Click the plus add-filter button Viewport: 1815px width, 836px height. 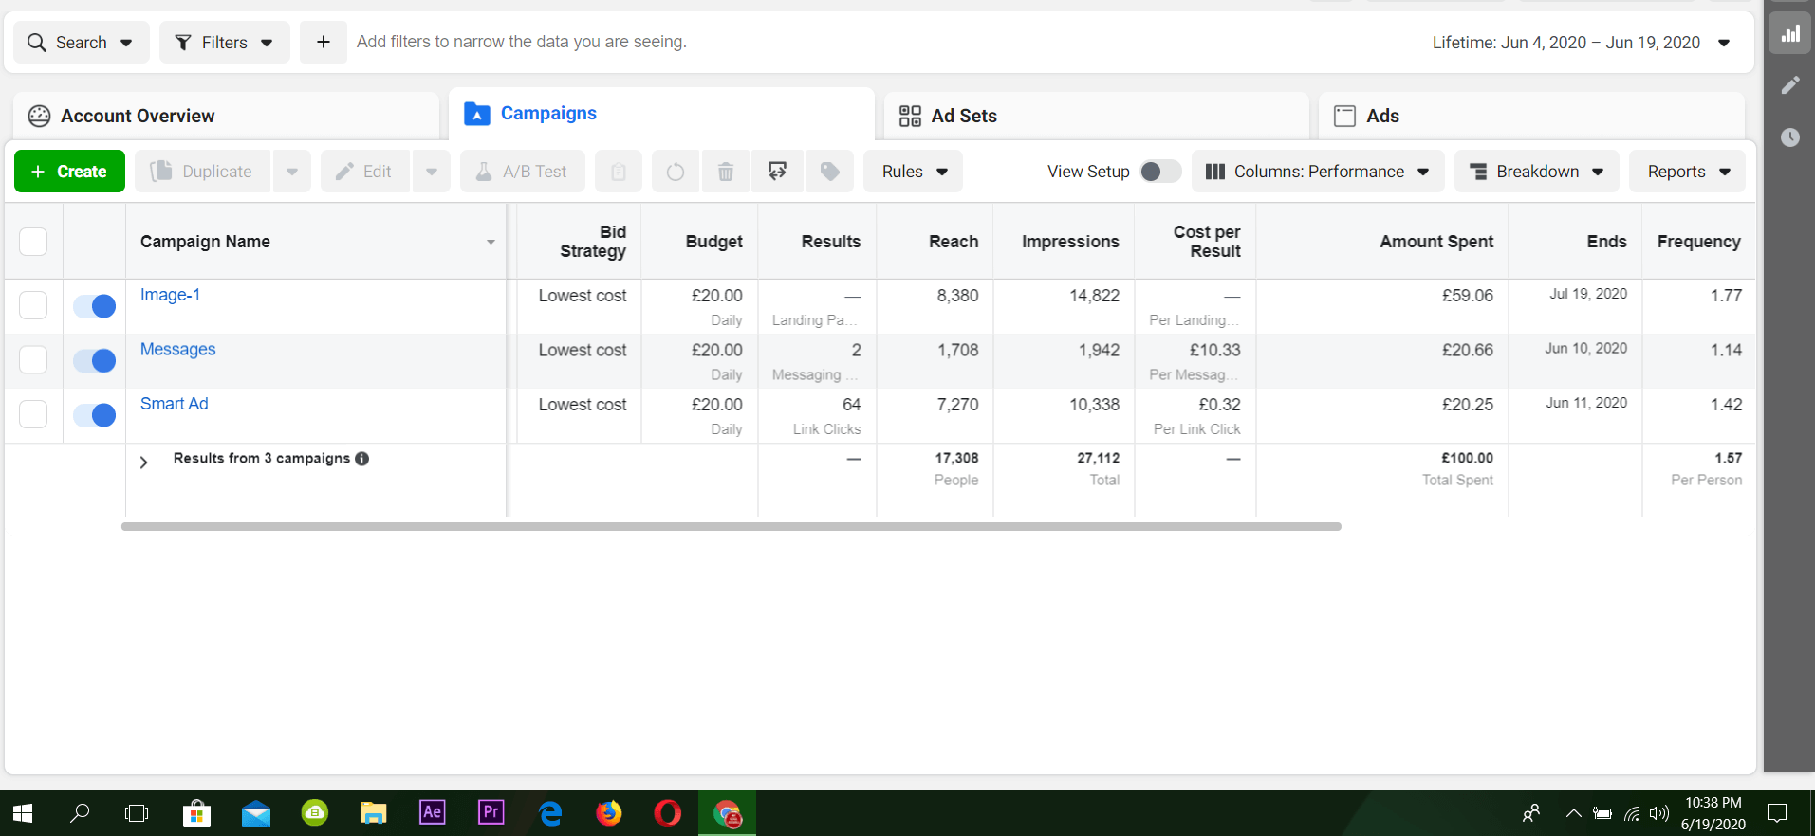[324, 42]
